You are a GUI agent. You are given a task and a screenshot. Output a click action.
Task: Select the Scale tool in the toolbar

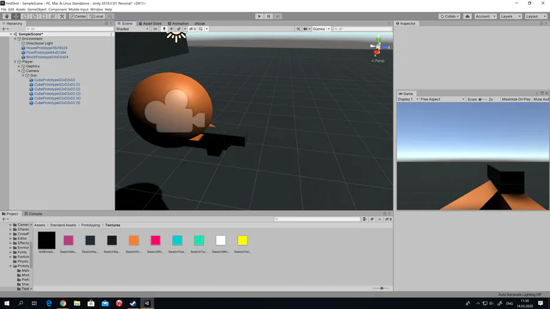(34, 16)
